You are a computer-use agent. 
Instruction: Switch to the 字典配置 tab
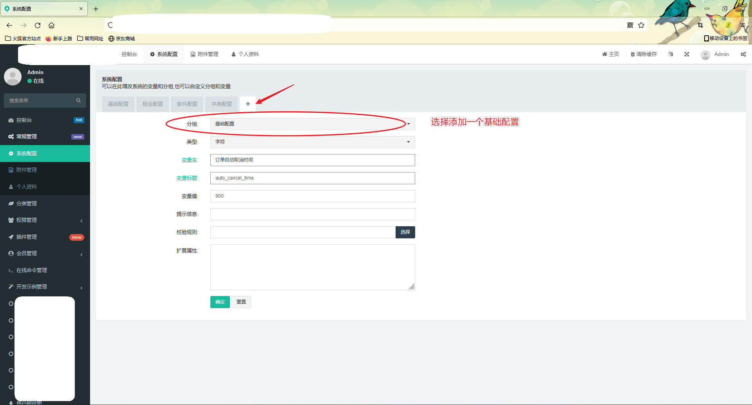pyautogui.click(x=221, y=104)
